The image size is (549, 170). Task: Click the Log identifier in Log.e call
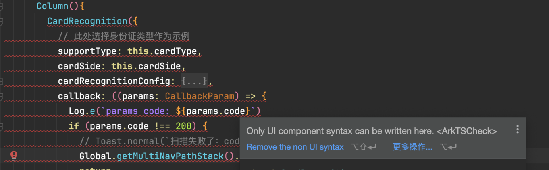(x=77, y=111)
